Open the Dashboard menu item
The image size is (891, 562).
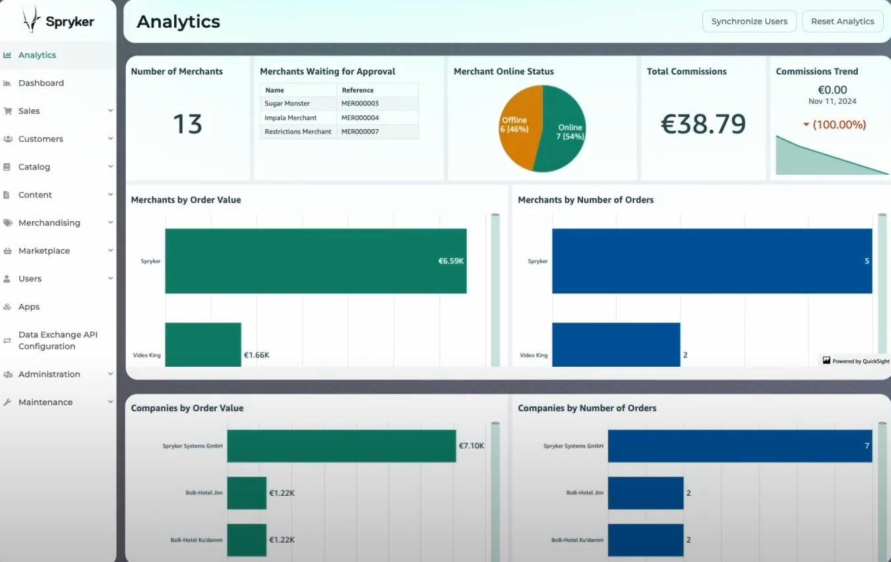[41, 83]
